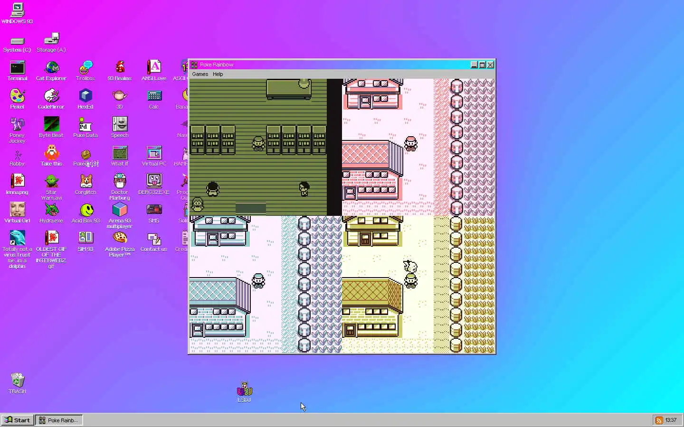Open the TRASH bin icon
The image size is (684, 427).
click(x=17, y=384)
